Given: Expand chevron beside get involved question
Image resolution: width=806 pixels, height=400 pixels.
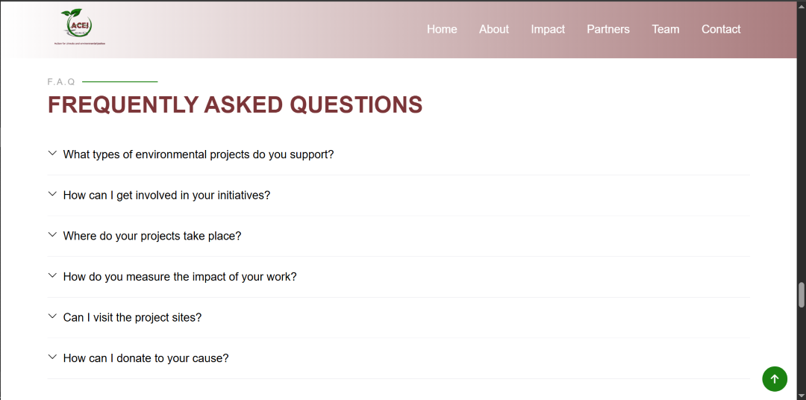Looking at the screenshot, I should click(x=52, y=194).
